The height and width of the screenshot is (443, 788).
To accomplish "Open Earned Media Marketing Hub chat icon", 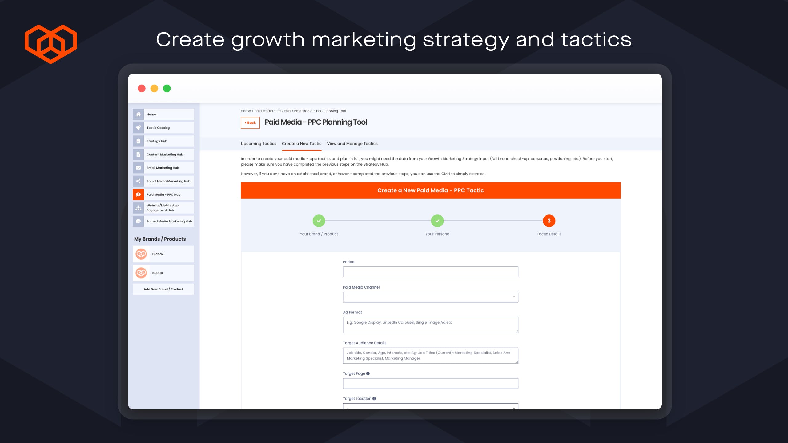I will click(138, 221).
